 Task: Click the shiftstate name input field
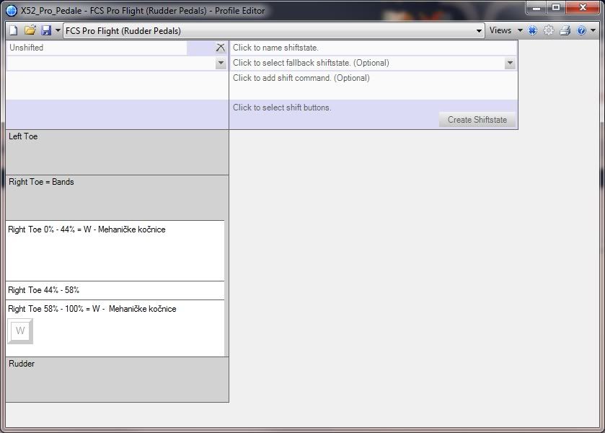click(373, 48)
